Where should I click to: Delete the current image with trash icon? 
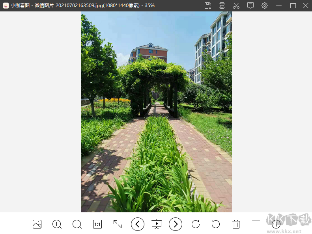(x=236, y=224)
